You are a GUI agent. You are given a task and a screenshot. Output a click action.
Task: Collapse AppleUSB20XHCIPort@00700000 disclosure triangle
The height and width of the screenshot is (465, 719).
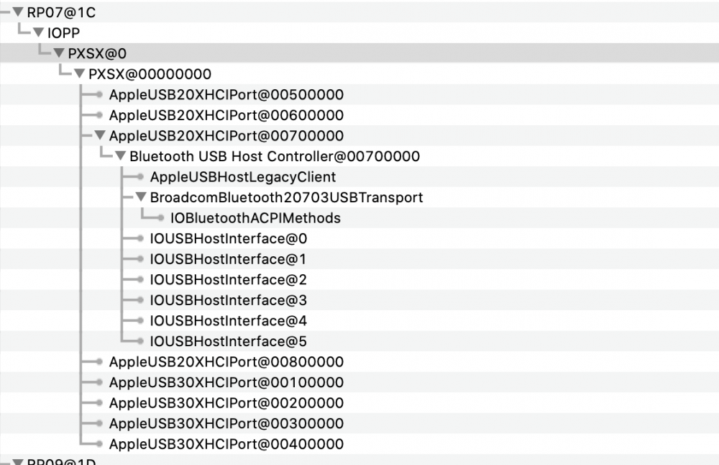(100, 135)
